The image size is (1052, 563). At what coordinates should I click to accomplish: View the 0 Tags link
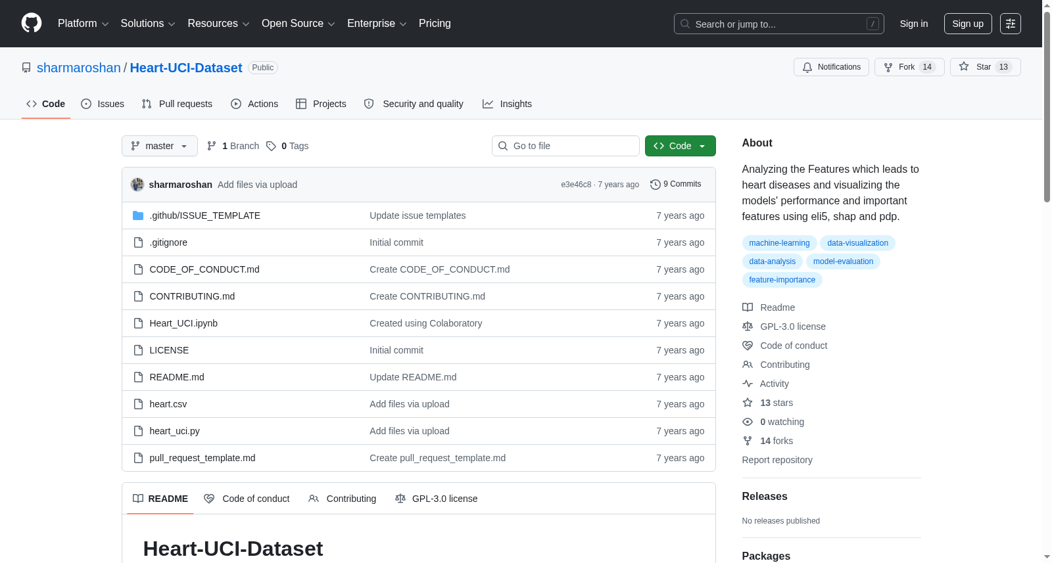287,146
